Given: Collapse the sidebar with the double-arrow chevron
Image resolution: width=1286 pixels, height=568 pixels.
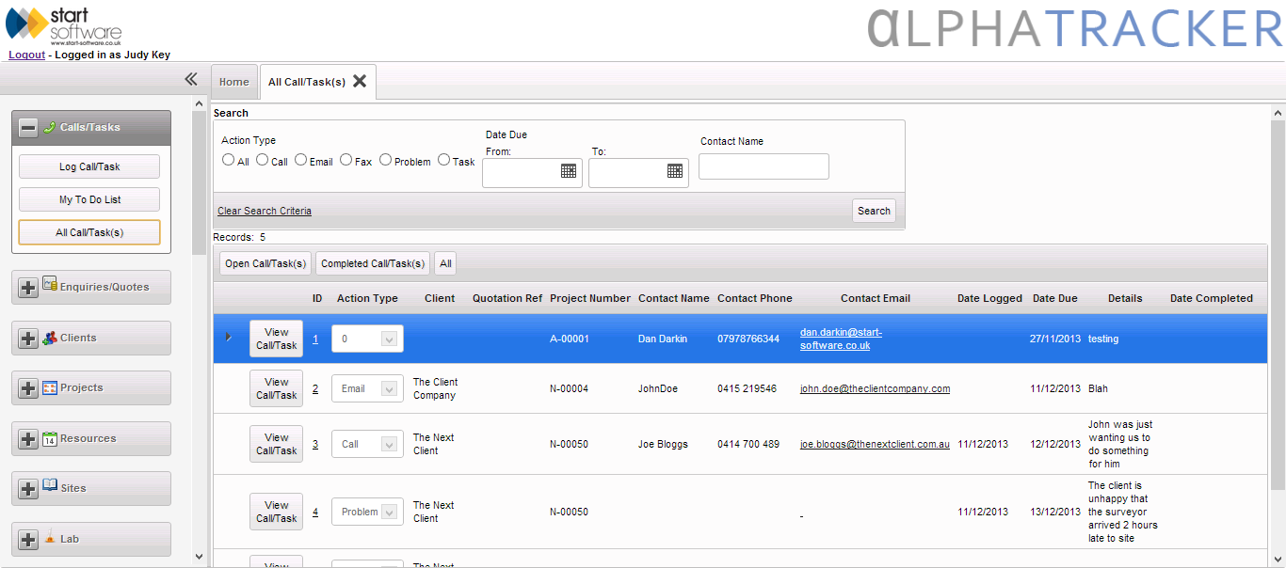Looking at the screenshot, I should (x=190, y=80).
